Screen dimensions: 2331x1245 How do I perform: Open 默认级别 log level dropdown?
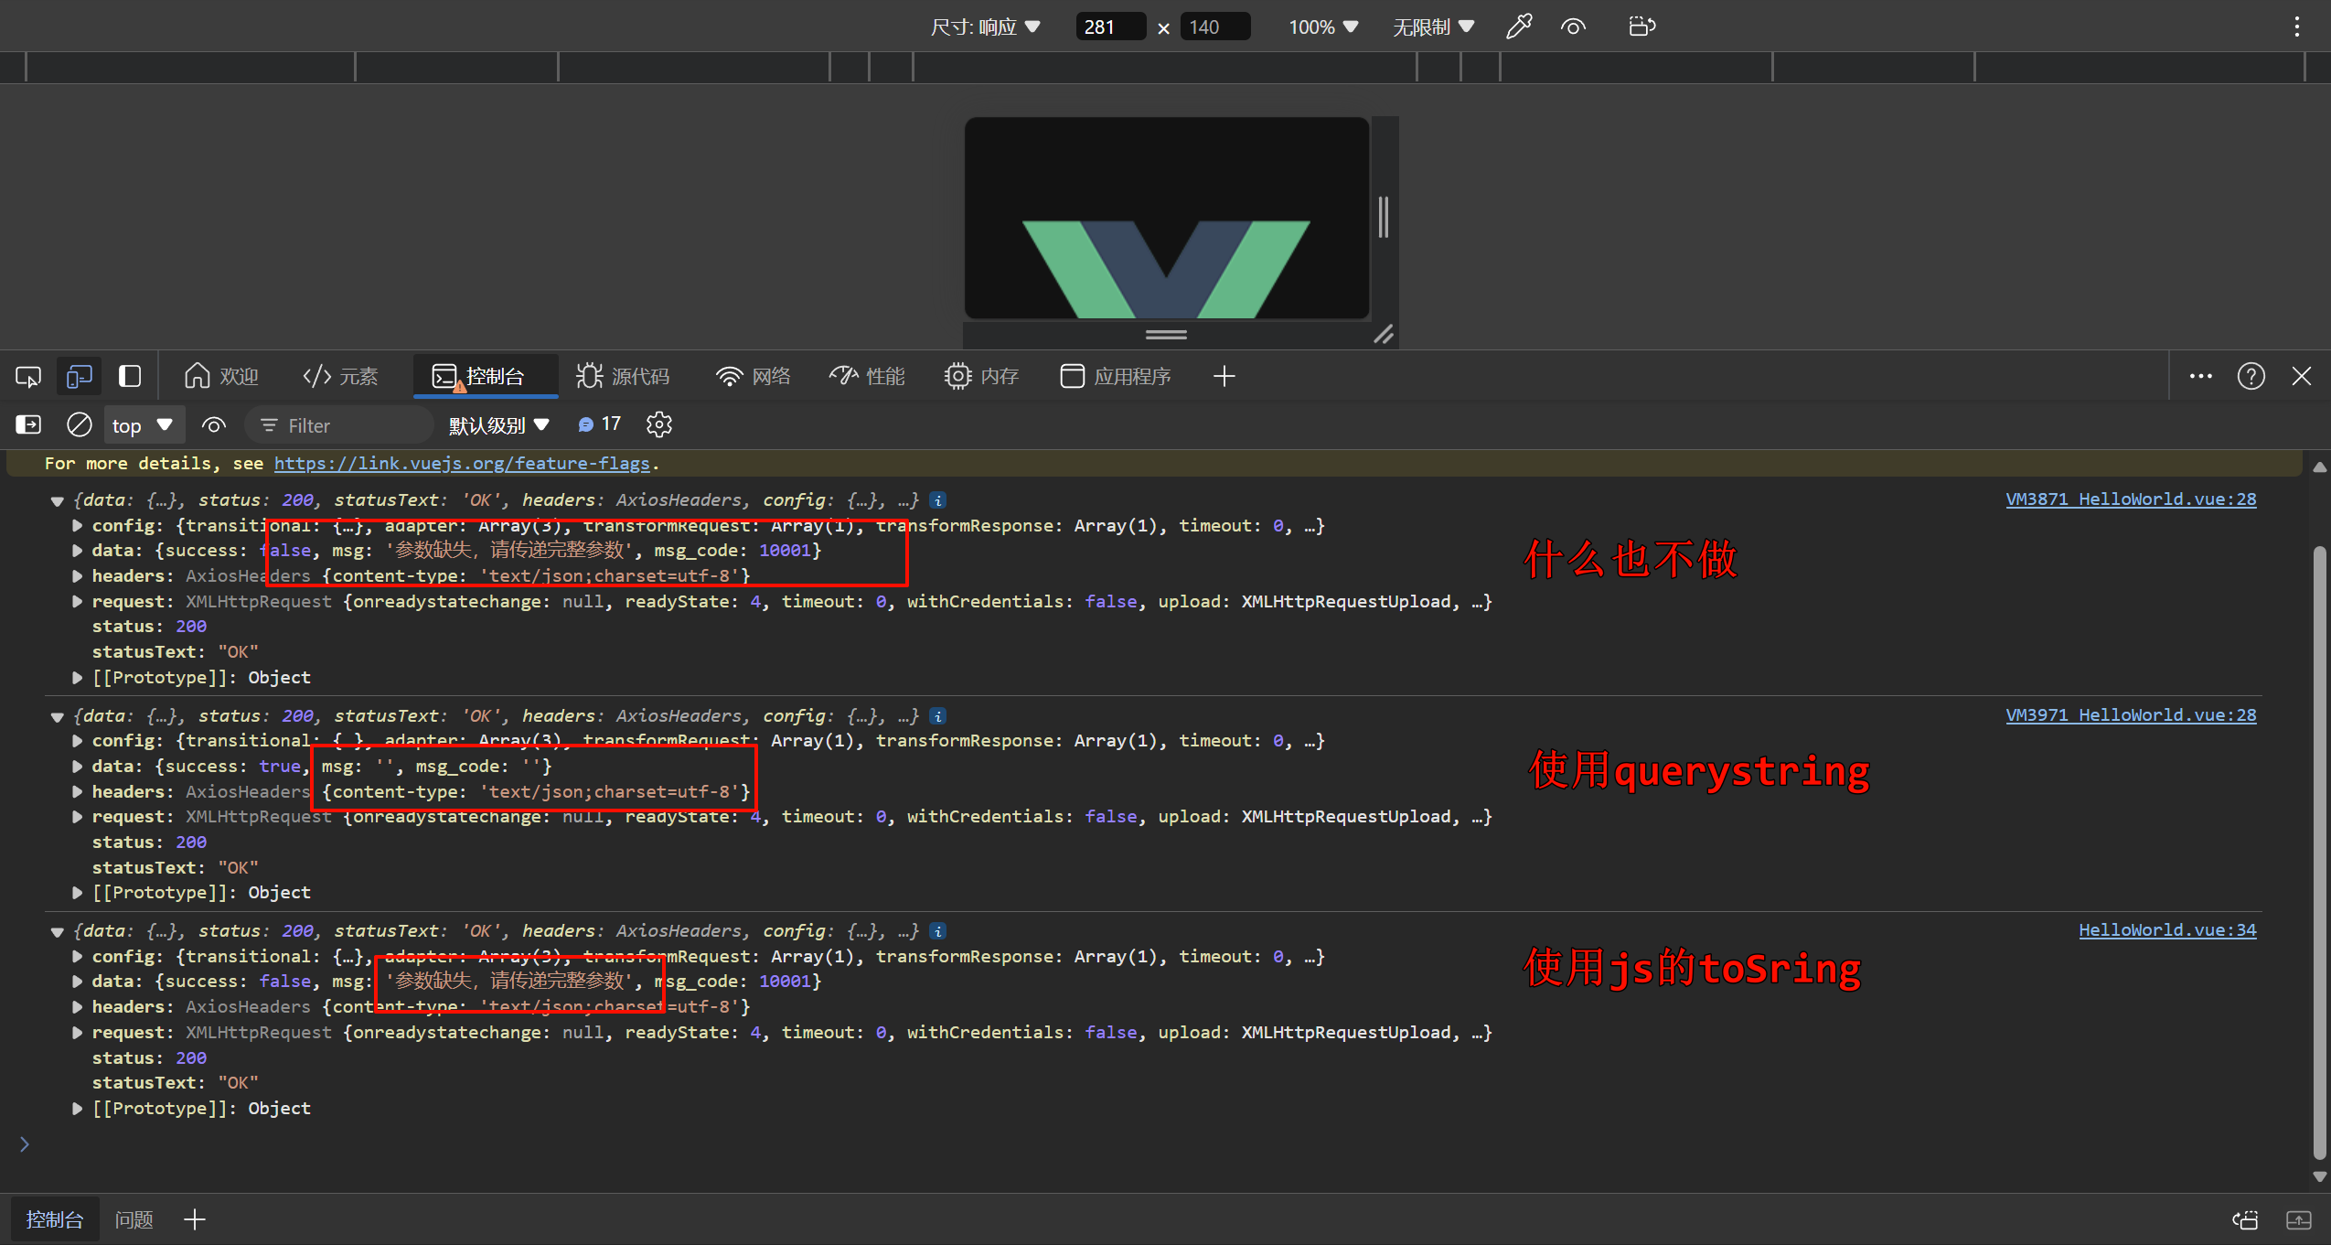click(x=498, y=425)
